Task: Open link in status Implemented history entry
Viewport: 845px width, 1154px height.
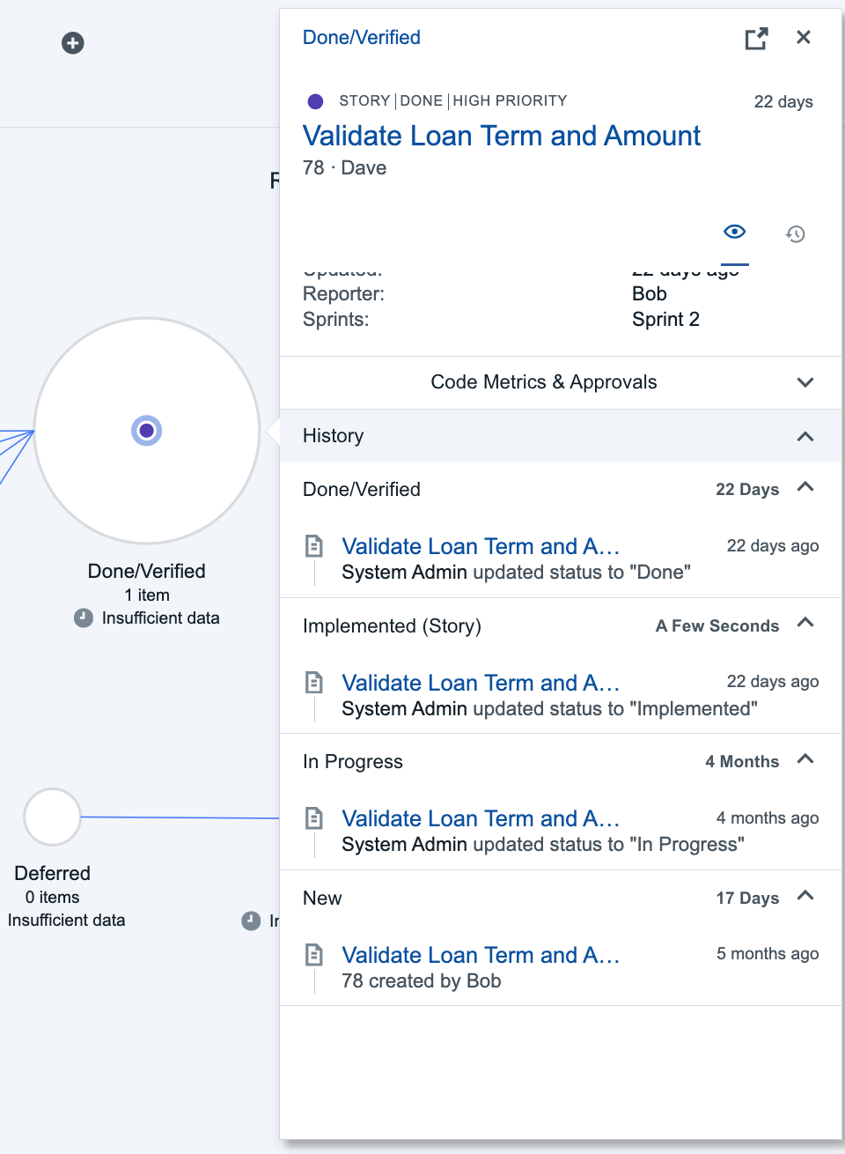Action: point(481,683)
